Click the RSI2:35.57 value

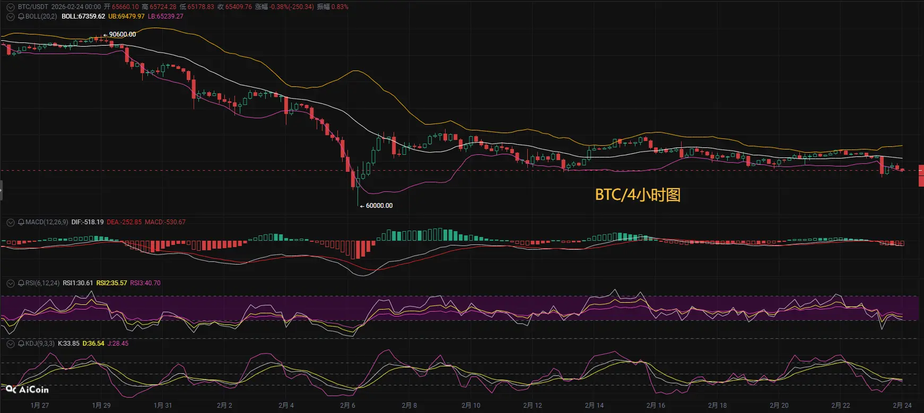tap(111, 283)
